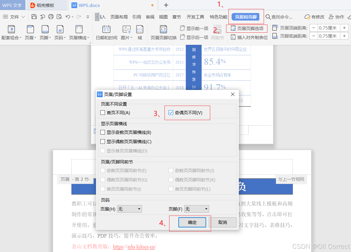Close the 页眉/页脚设置 dialog
Screen dimensions: 351x252
click(x=233, y=94)
